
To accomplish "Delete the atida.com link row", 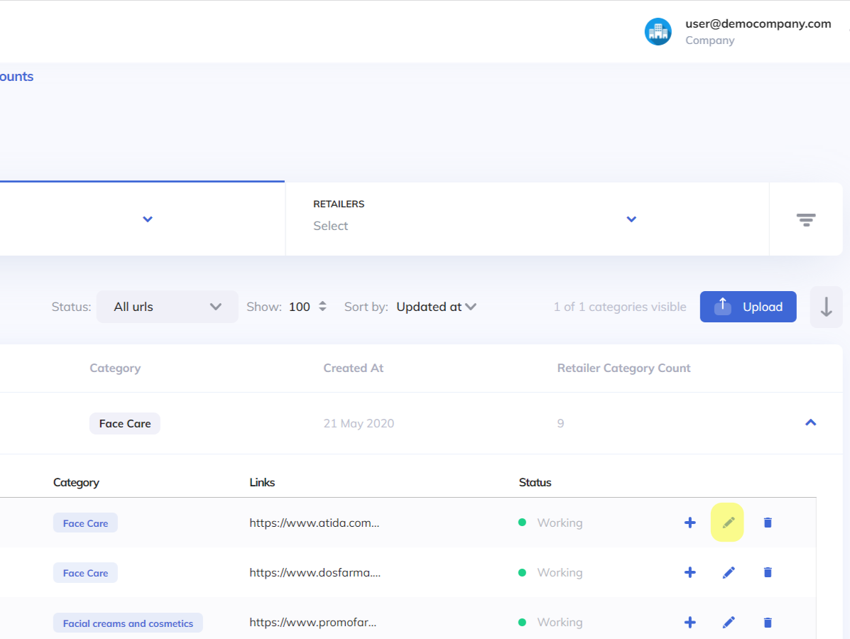I will tap(767, 523).
